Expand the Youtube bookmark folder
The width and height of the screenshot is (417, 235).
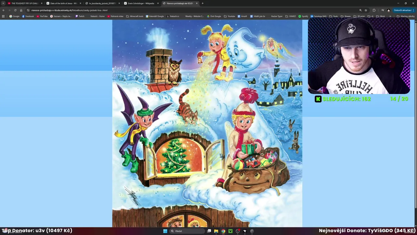229,16
